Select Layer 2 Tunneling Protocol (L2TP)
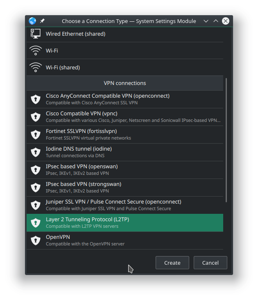This screenshot has height=300, width=258. (125, 223)
